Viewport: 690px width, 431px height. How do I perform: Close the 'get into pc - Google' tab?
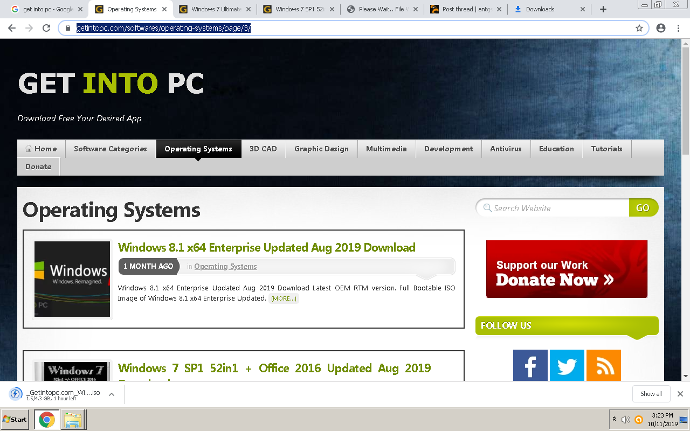(80, 9)
